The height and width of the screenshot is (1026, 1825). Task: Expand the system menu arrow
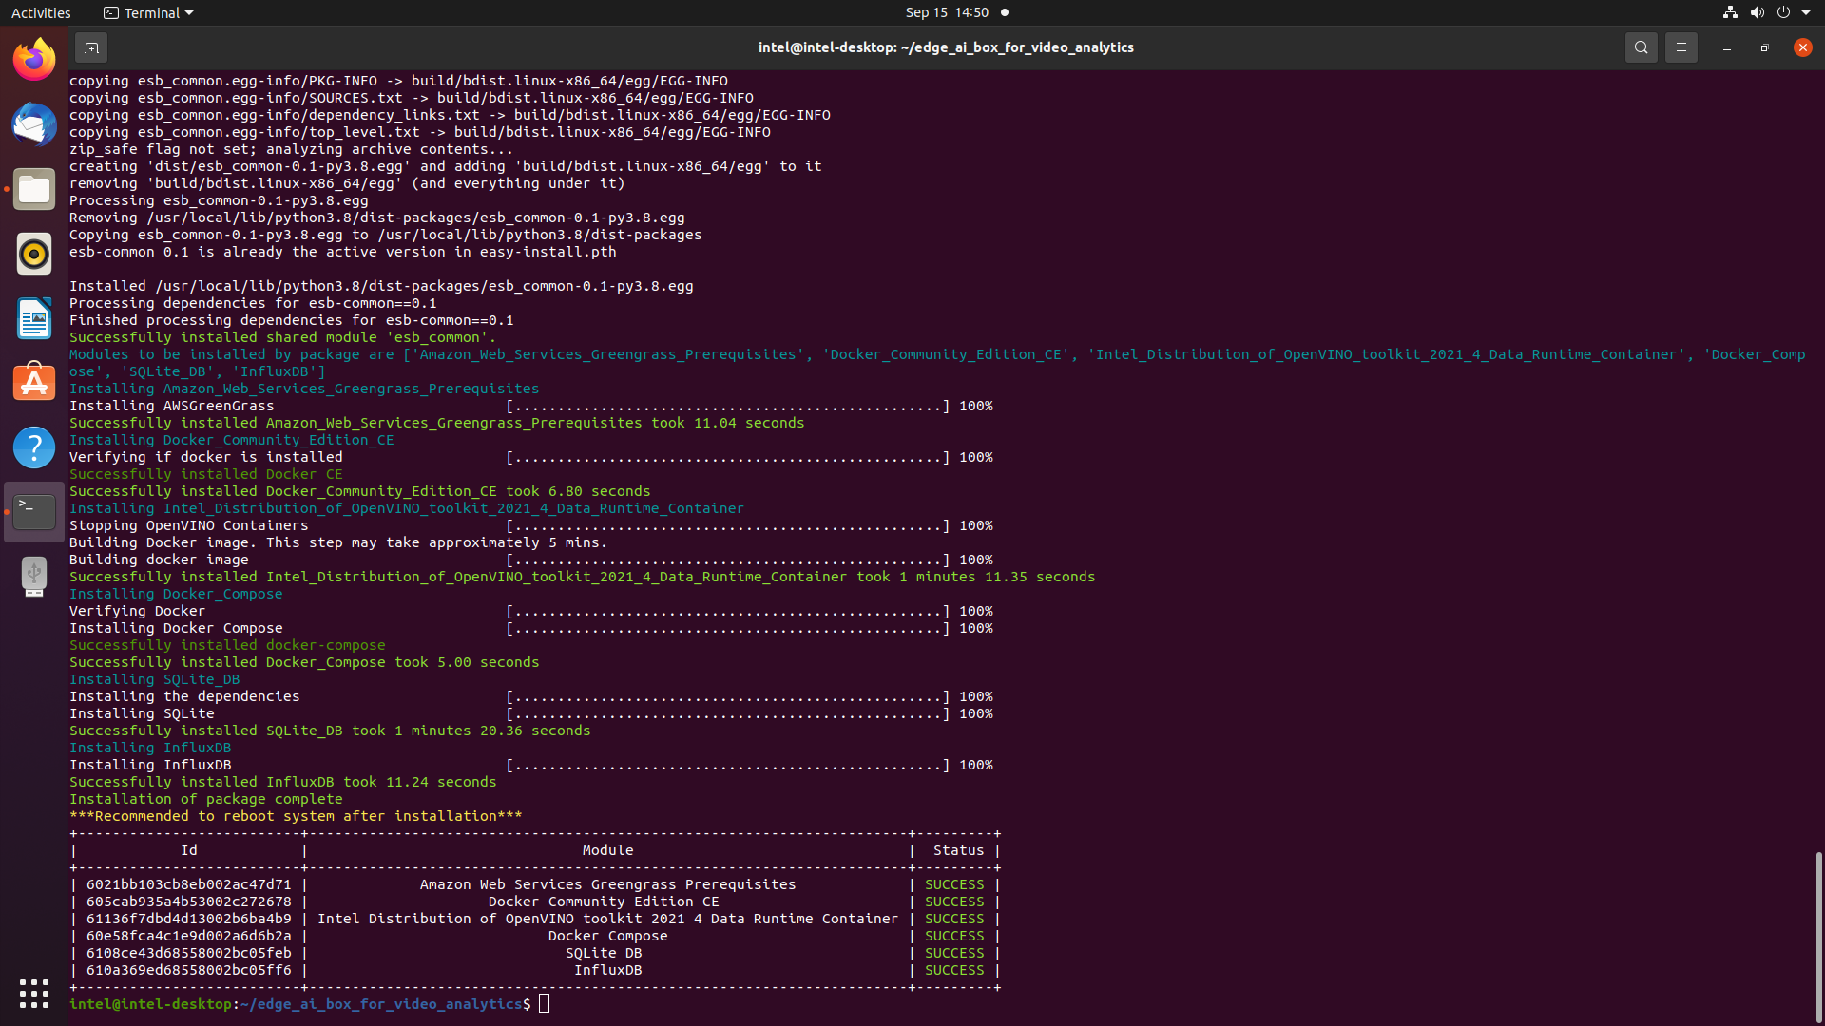coord(1806,12)
